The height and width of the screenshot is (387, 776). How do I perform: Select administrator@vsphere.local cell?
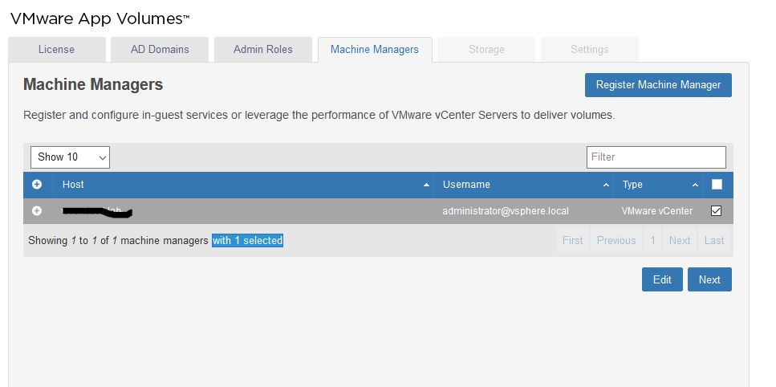(506, 211)
